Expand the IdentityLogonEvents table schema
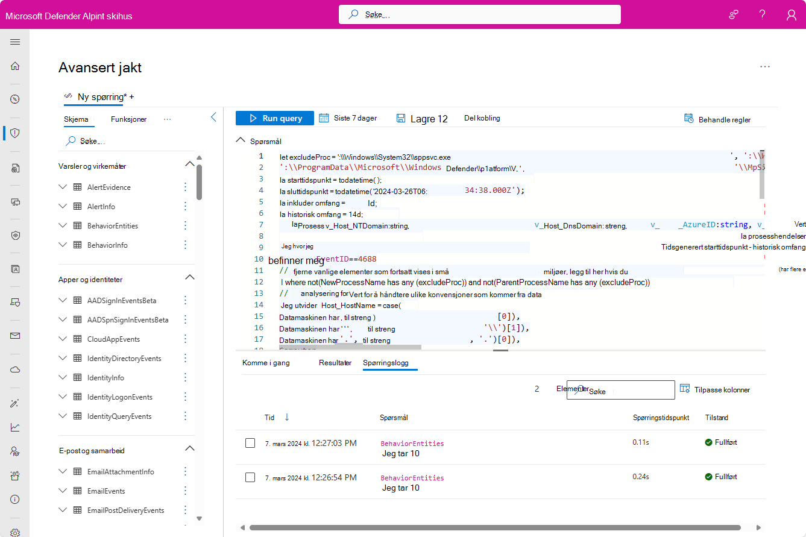Image resolution: width=806 pixels, height=537 pixels. pos(63,397)
